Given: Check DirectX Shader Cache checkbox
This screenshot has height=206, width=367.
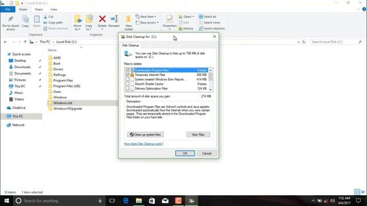Looking at the screenshot, I should [127, 84].
